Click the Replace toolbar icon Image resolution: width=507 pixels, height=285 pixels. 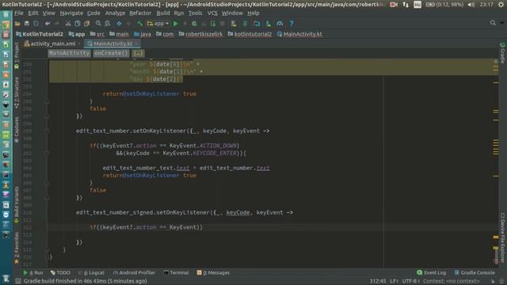108,24
